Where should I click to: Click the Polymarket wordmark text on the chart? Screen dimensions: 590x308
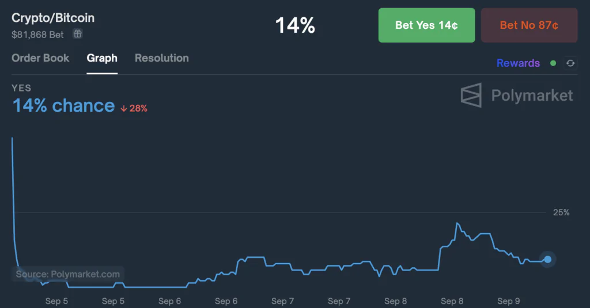click(x=532, y=95)
